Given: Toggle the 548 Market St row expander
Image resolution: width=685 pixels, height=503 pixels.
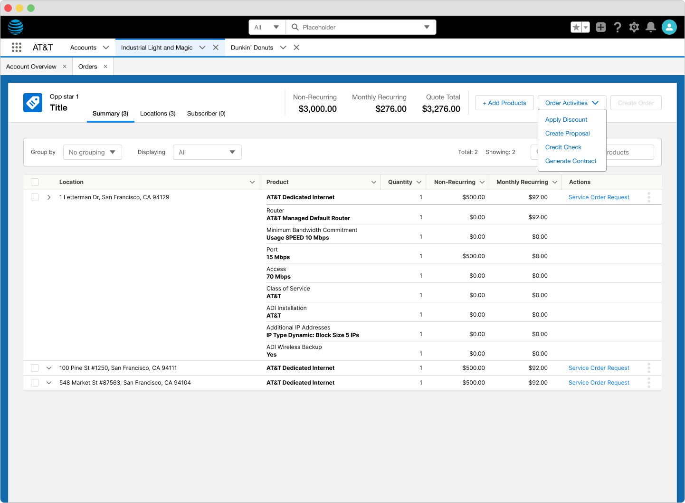Looking at the screenshot, I should tap(49, 383).
